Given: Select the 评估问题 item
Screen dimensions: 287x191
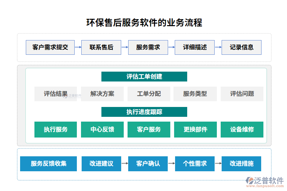Looking at the screenshot, I should coord(242,94).
